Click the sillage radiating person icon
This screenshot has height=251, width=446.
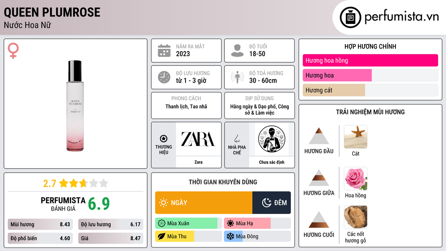tap(237, 77)
